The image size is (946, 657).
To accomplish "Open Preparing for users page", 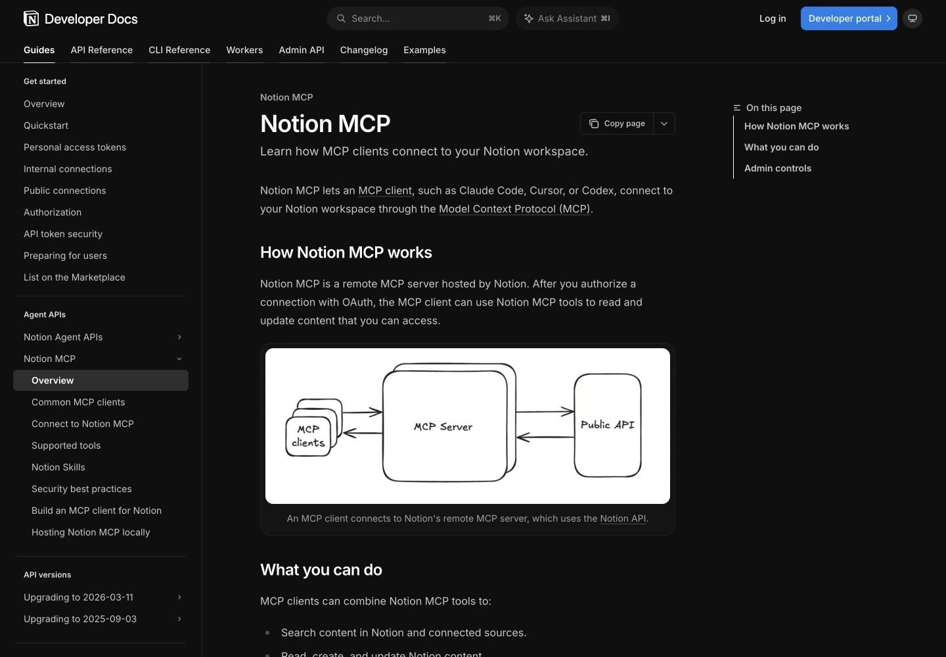I will coord(65,256).
